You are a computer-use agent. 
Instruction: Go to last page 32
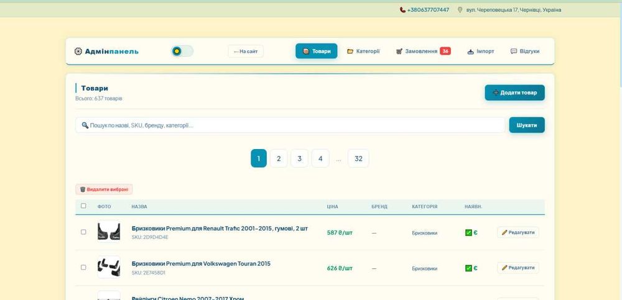(x=358, y=158)
